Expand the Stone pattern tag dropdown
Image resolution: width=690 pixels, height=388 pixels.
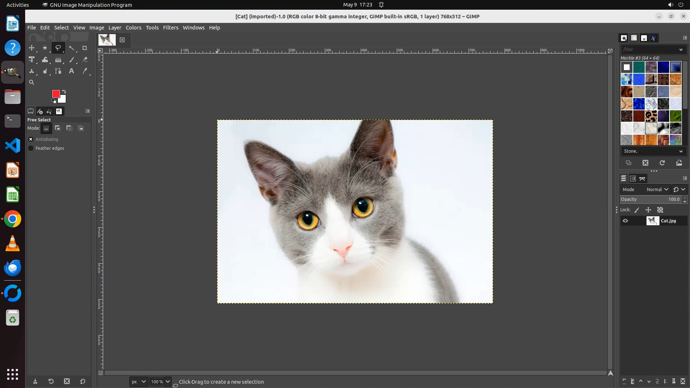680,151
